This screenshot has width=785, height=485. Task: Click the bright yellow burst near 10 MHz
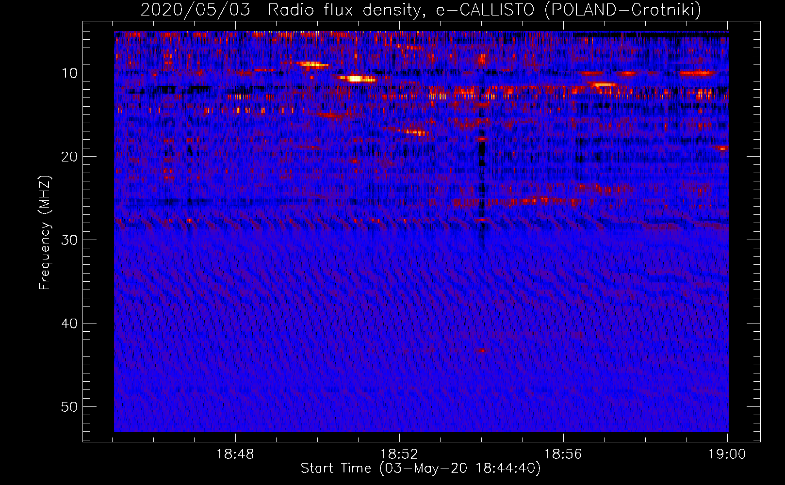pyautogui.click(x=357, y=79)
